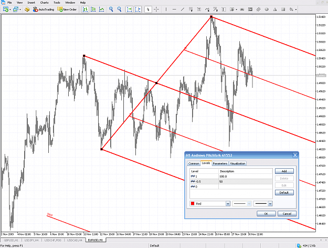Image resolution: width=328 pixels, height=248 pixels.
Task: Switch to the Visualization tab in dialog
Action: click(237, 163)
